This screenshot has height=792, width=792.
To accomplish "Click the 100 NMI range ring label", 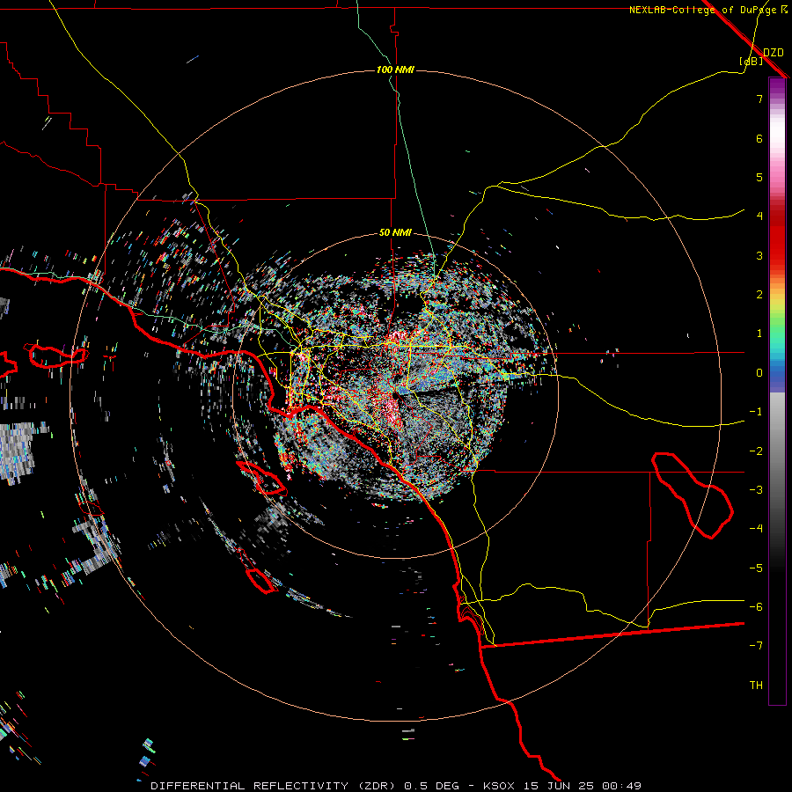I will coord(395,70).
